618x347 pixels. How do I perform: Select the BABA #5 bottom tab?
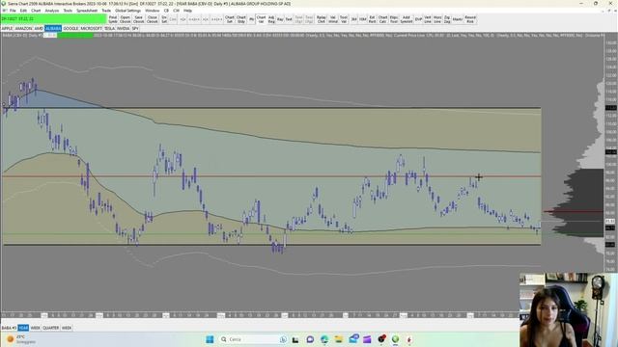click(x=9, y=328)
